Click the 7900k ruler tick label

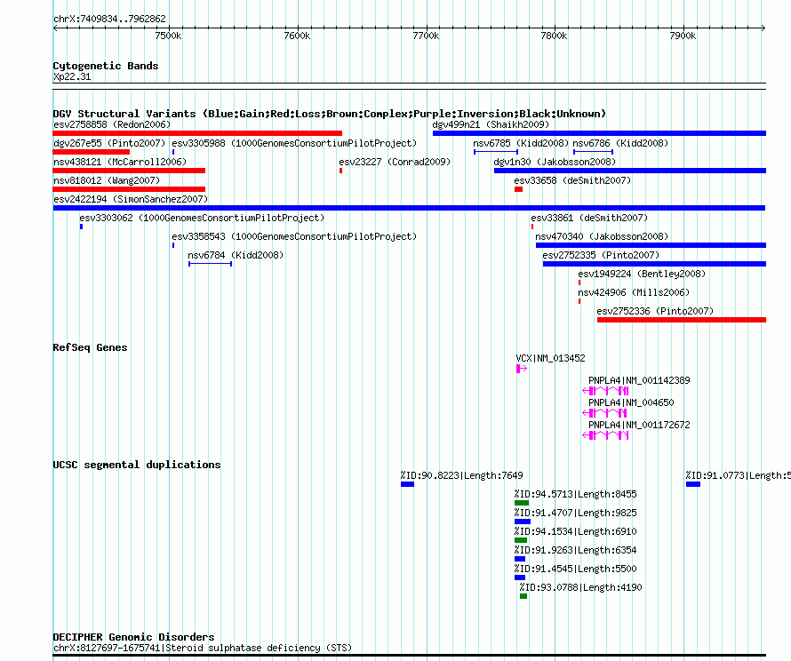683,36
